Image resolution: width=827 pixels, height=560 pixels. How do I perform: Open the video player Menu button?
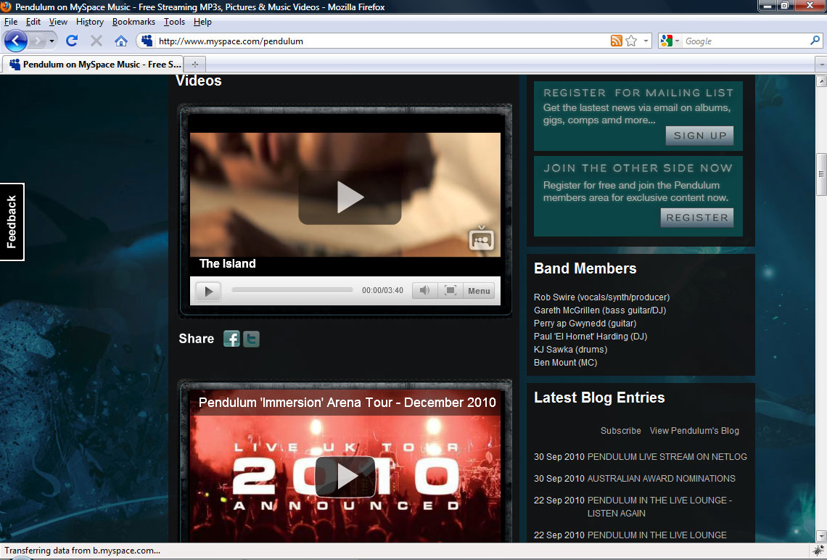[x=479, y=291]
